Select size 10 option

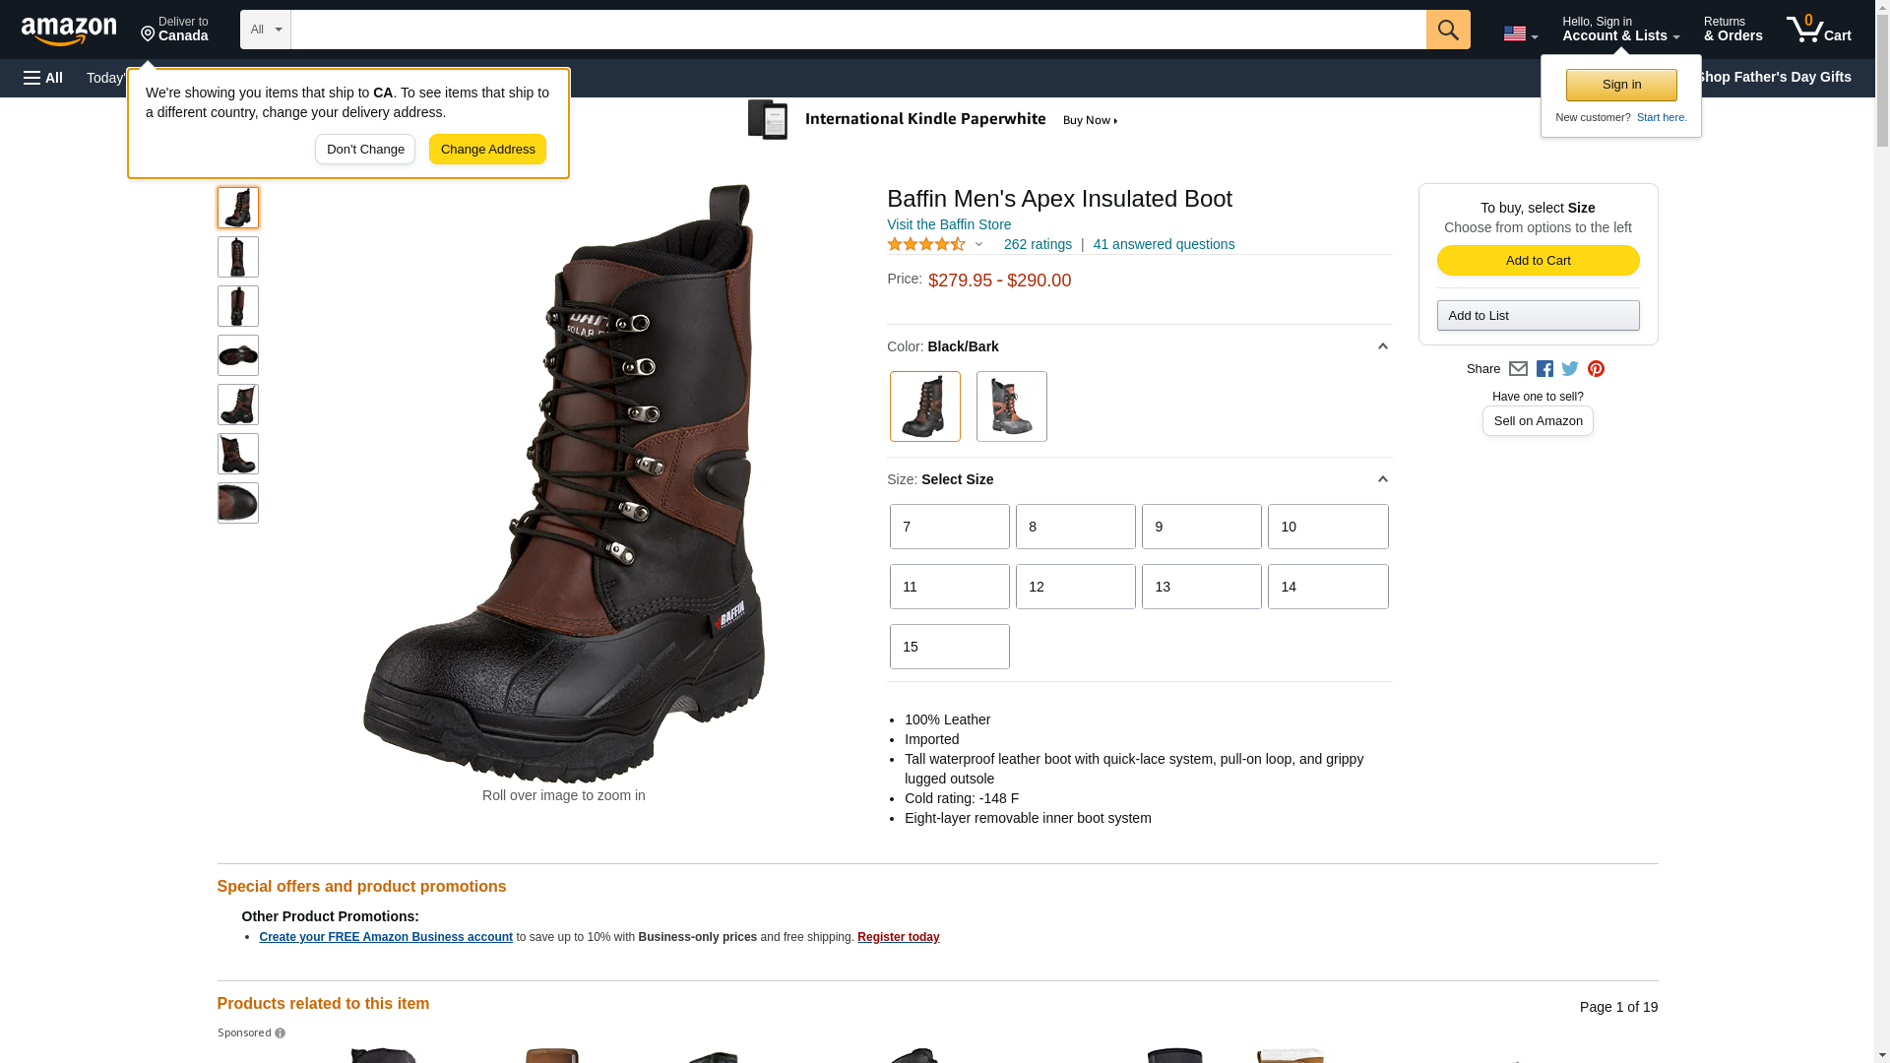[x=1327, y=527]
